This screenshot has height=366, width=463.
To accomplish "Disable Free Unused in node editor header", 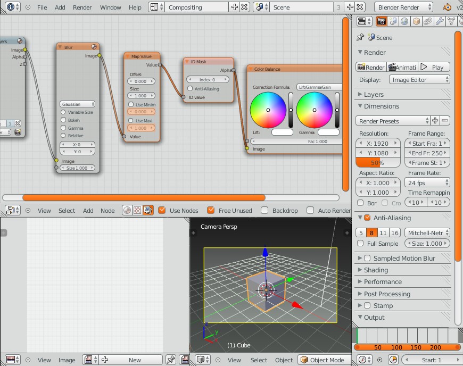I will pos(211,210).
